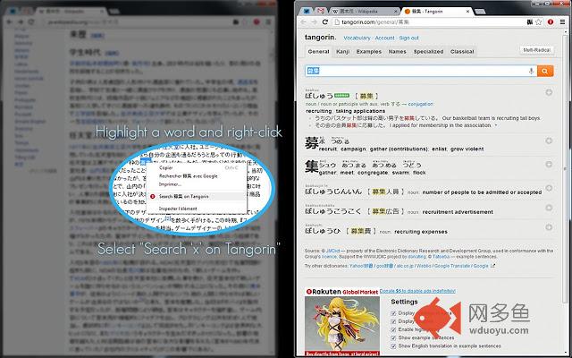This screenshot has width=572, height=358.
Task: Open the Google Translate dictionary link
Action: pos(452,266)
